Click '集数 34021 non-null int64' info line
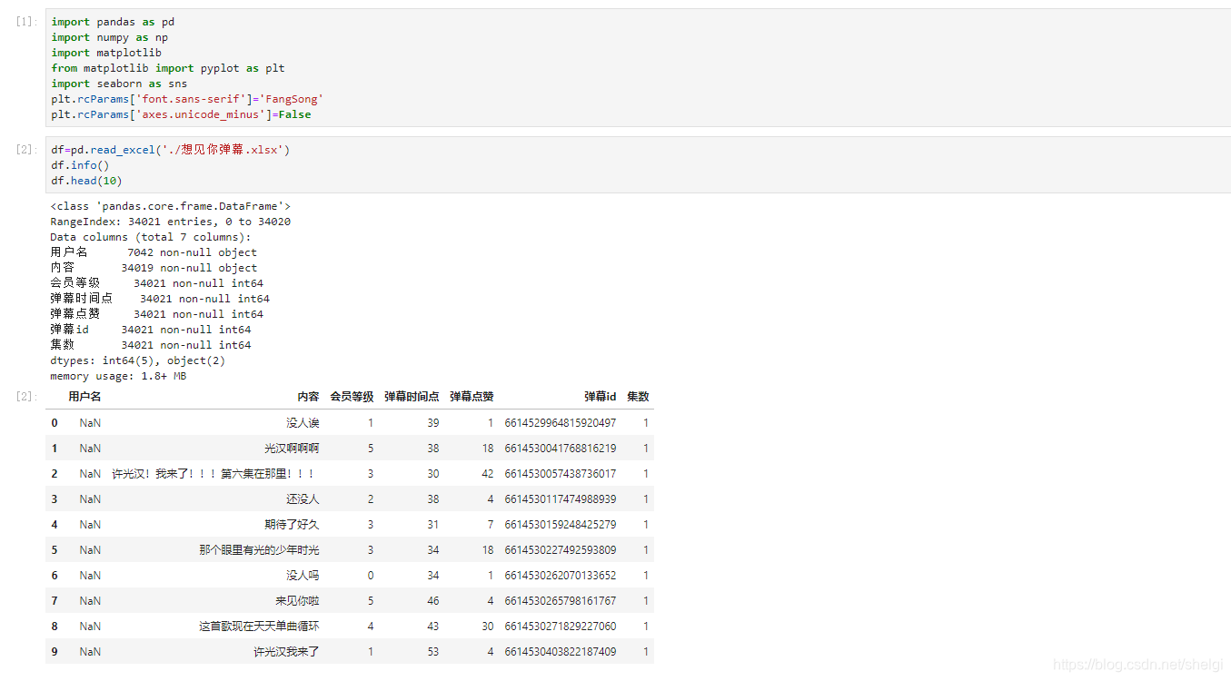The height and width of the screenshot is (681, 1231). [x=151, y=345]
